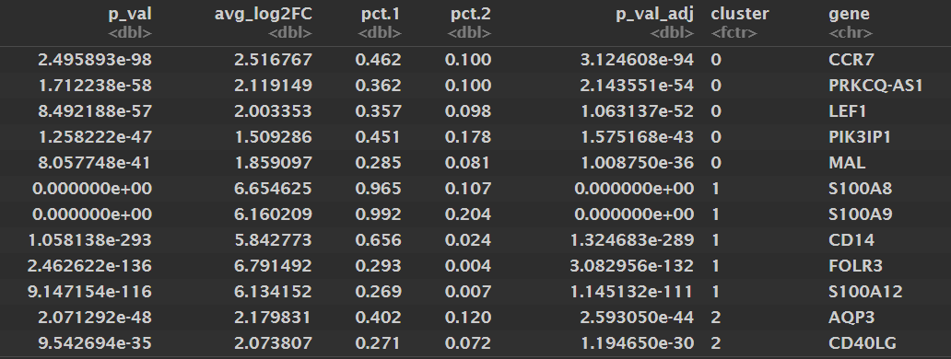Click p_val_adj value 1.145132e-111

coord(632,292)
